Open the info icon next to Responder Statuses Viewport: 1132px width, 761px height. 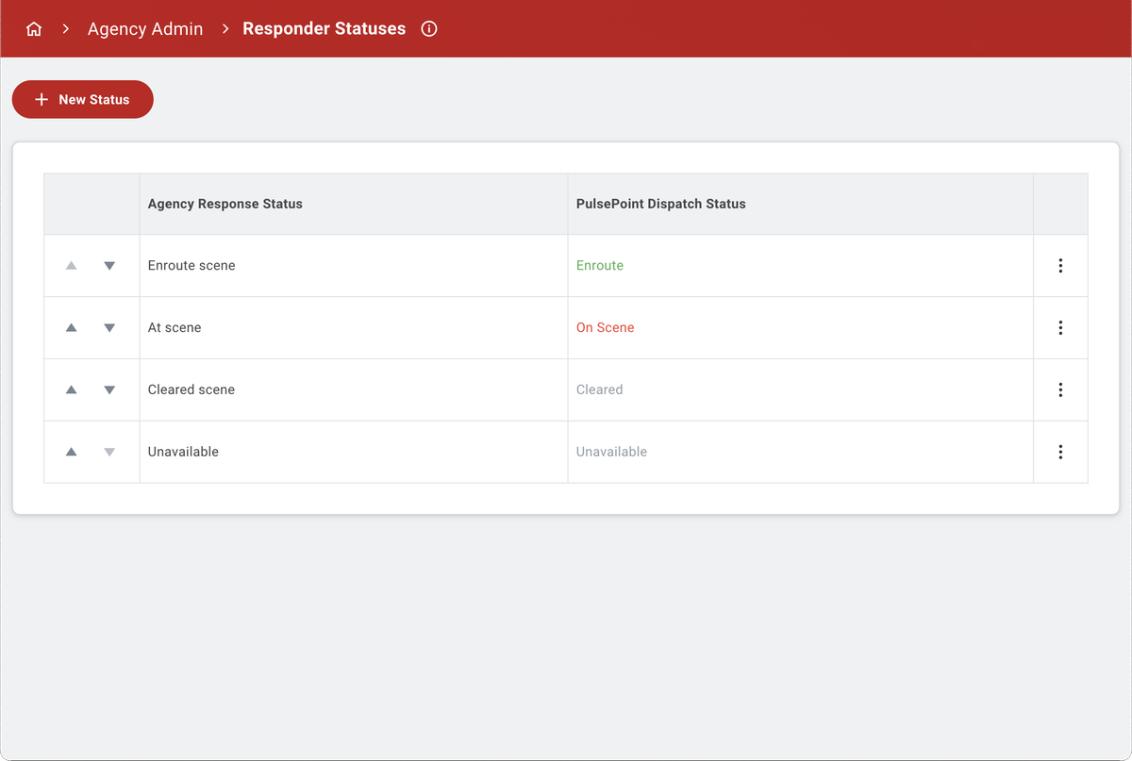[x=429, y=28]
